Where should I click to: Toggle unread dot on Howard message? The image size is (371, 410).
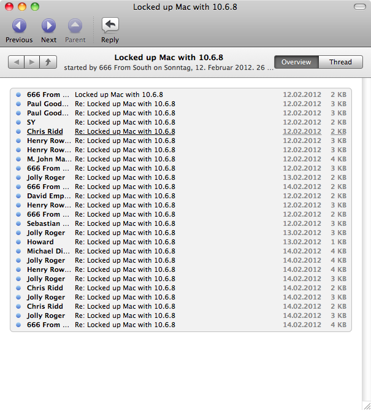(18, 242)
